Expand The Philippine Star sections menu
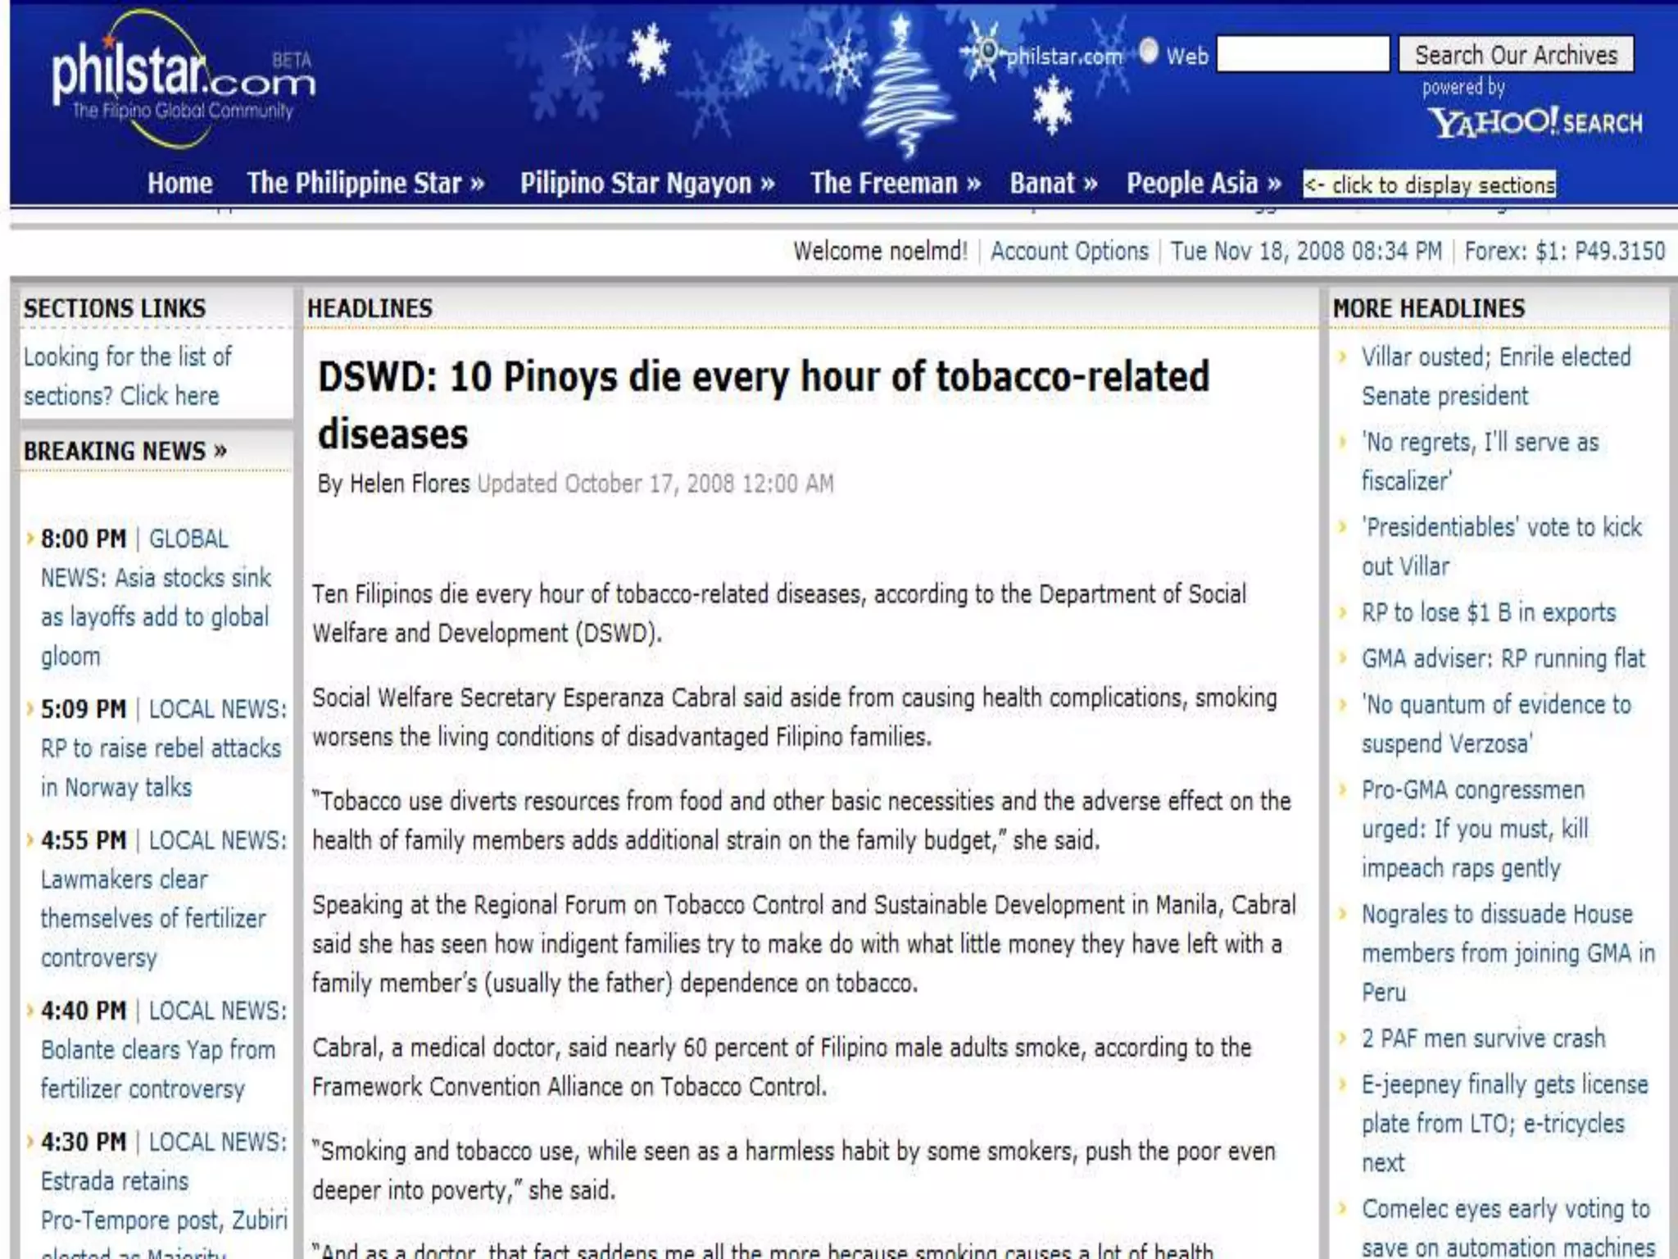Screen dimensions: 1678x1259 pos(365,183)
